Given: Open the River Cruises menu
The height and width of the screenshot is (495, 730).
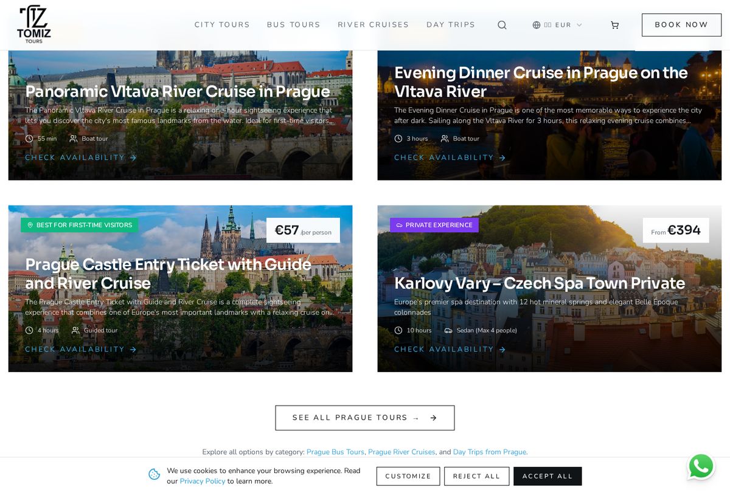Looking at the screenshot, I should (x=374, y=25).
